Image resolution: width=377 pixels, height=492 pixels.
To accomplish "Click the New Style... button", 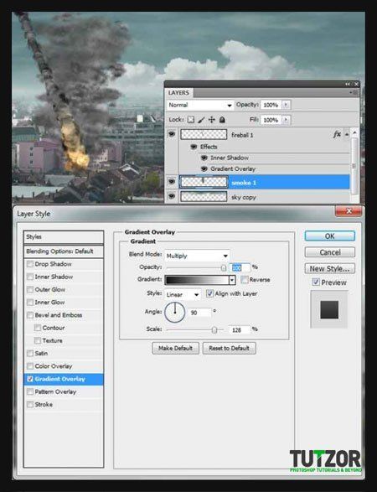I will (329, 268).
